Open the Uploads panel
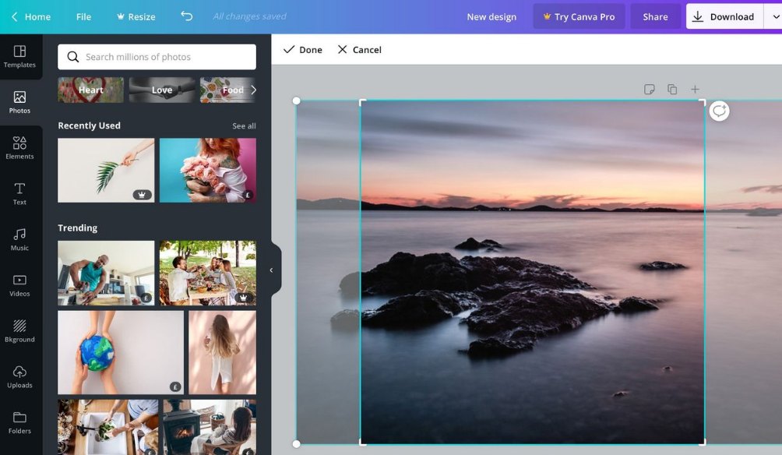Image resolution: width=782 pixels, height=455 pixels. pyautogui.click(x=19, y=377)
